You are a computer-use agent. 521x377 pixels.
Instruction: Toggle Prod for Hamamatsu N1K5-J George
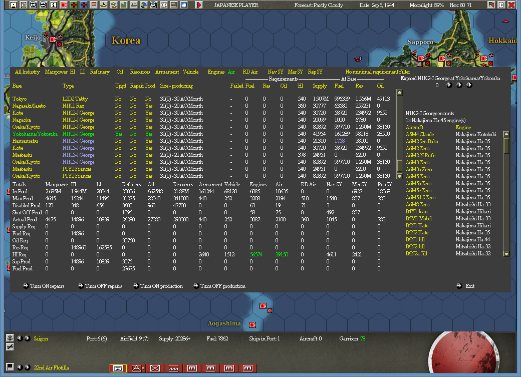click(x=148, y=141)
